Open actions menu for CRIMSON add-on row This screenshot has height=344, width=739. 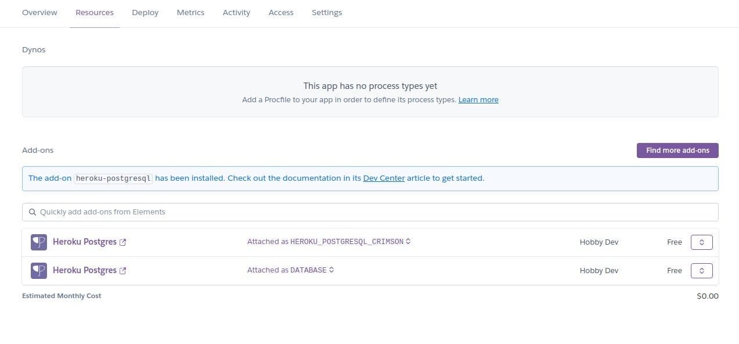701,242
